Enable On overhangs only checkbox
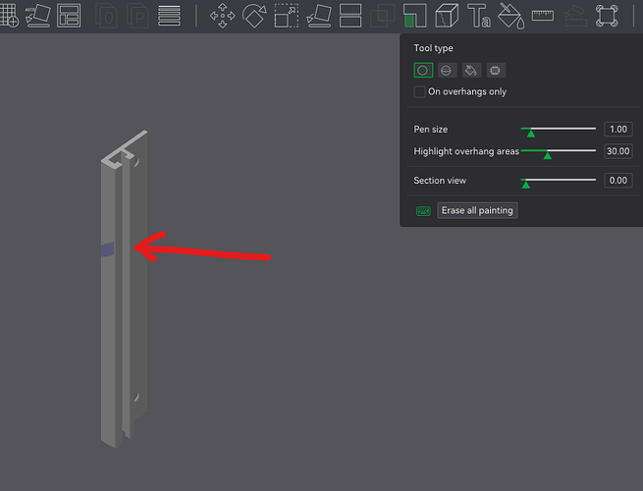The width and height of the screenshot is (643, 491). [x=419, y=91]
